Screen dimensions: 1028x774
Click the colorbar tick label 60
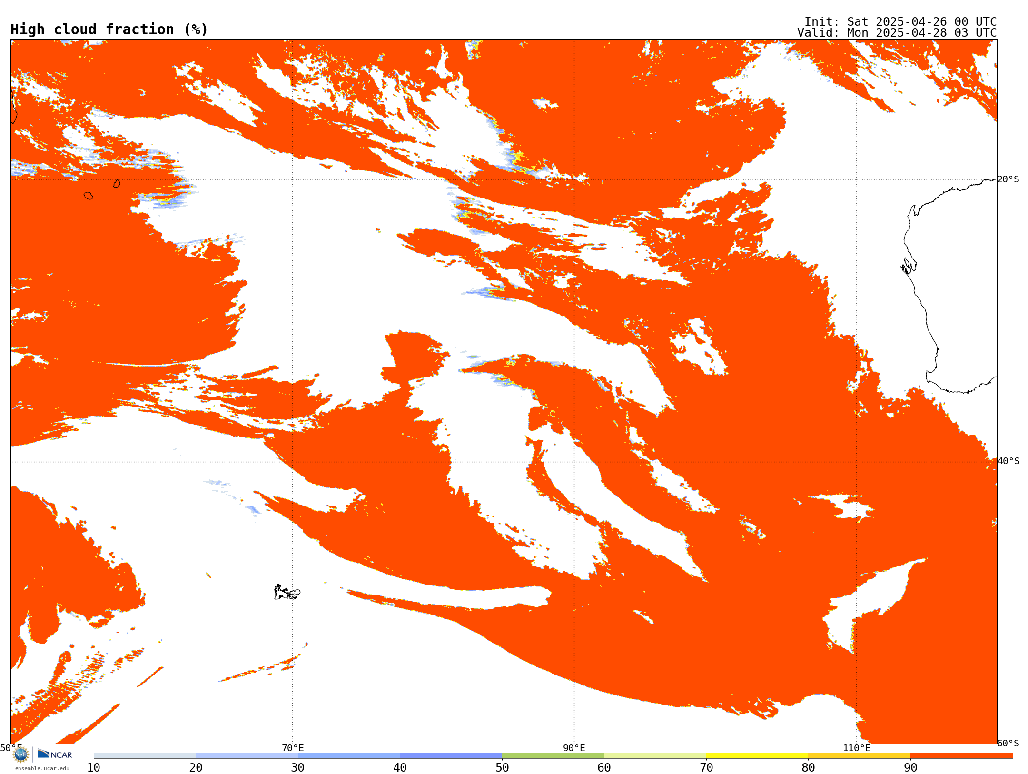tap(604, 767)
